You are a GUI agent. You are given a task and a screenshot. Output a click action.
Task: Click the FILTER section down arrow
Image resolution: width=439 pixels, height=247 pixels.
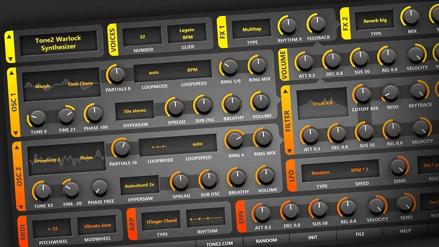[x=289, y=151]
